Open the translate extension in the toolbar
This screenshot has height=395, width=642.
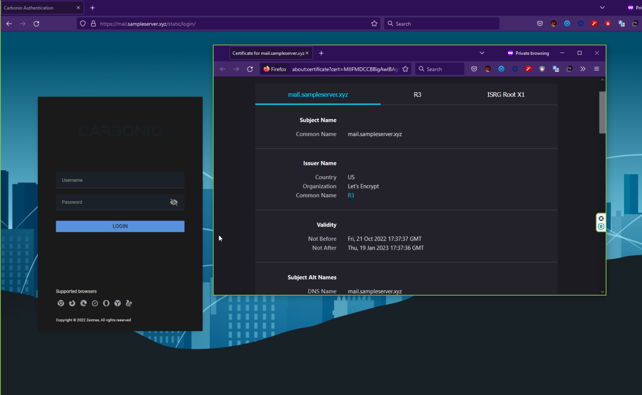(556, 69)
